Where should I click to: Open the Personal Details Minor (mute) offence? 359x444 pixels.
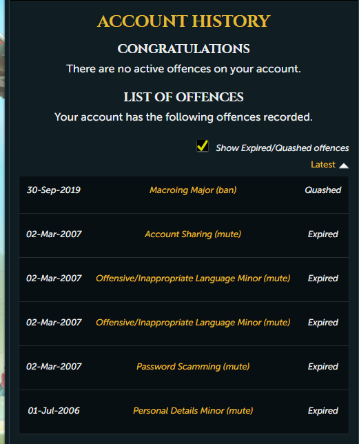tap(193, 411)
